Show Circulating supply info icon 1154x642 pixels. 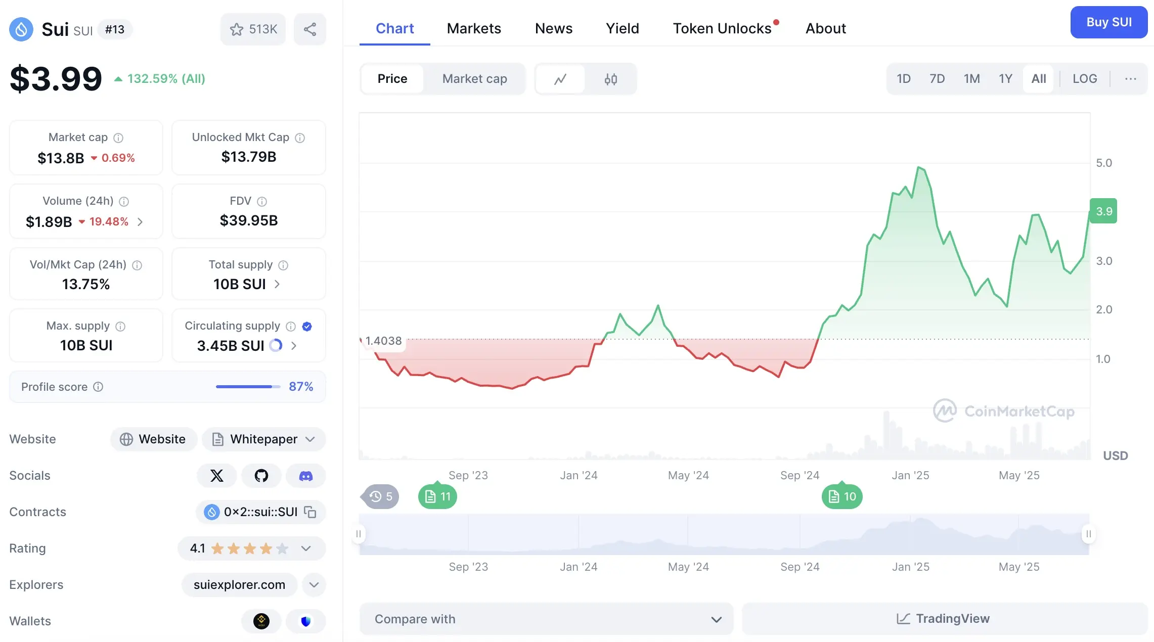pyautogui.click(x=291, y=326)
